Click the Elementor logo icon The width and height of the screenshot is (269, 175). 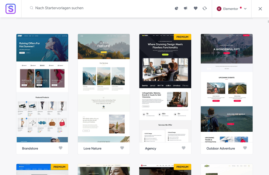click(219, 9)
